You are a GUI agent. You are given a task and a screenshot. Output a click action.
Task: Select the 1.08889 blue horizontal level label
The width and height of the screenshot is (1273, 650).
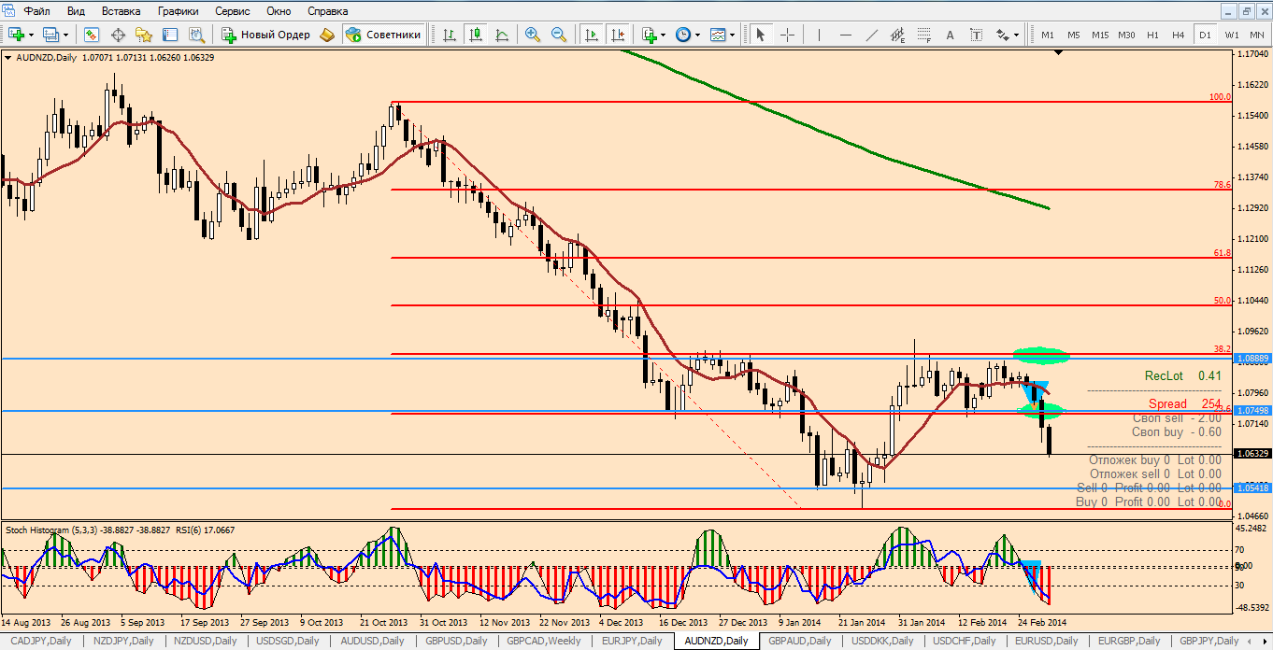click(1252, 358)
